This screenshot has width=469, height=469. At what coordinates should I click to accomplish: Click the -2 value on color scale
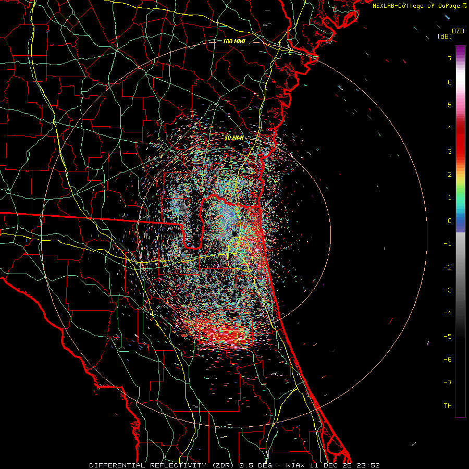(x=448, y=267)
